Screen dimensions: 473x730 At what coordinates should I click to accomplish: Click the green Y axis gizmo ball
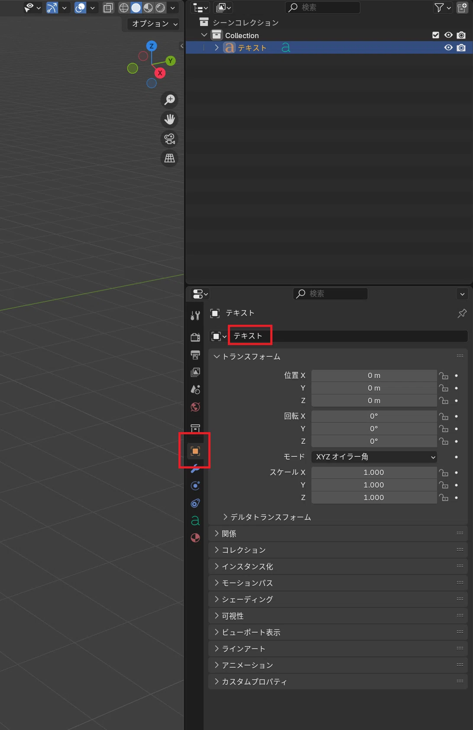[x=170, y=61]
